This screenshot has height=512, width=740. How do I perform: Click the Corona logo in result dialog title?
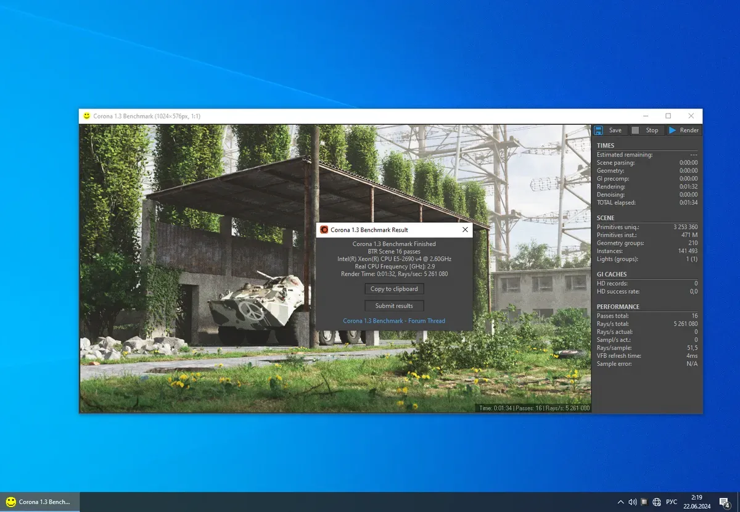324,230
